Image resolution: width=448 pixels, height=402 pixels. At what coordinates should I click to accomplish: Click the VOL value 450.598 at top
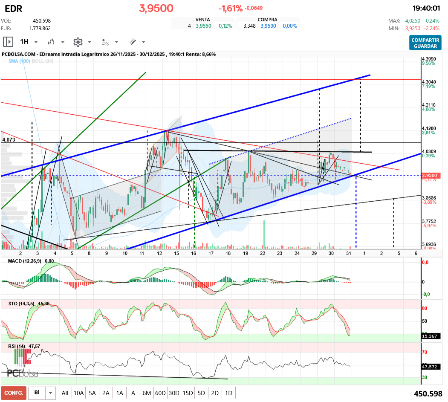[42, 21]
